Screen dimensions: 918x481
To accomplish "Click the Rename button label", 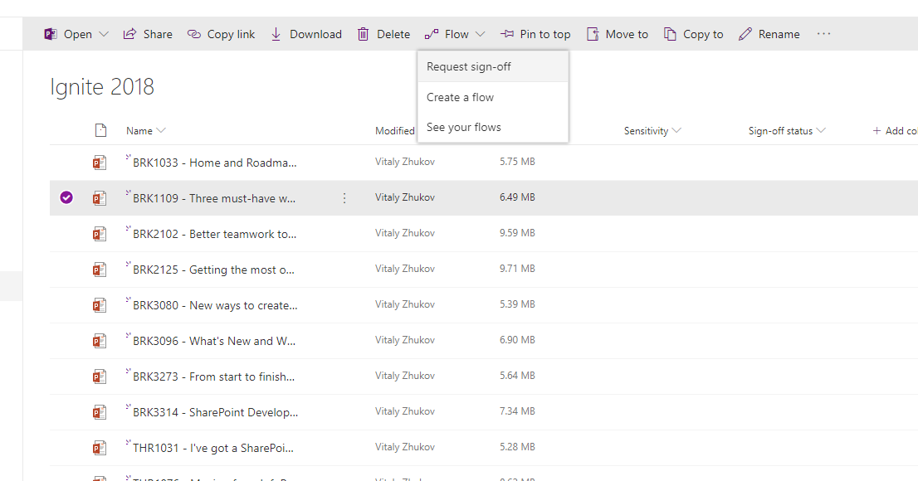I will coord(779,34).
